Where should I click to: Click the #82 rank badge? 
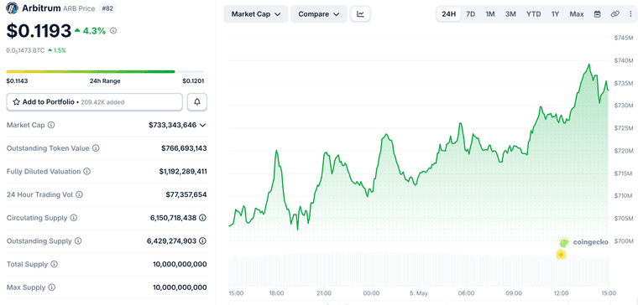coord(107,8)
